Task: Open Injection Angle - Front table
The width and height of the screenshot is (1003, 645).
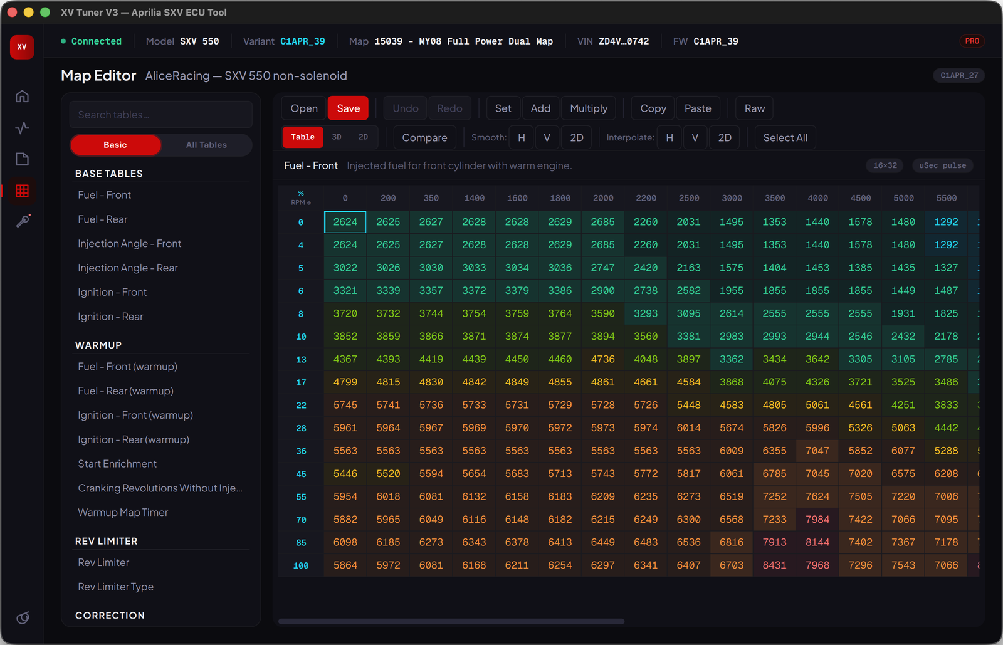Action: coord(161,244)
